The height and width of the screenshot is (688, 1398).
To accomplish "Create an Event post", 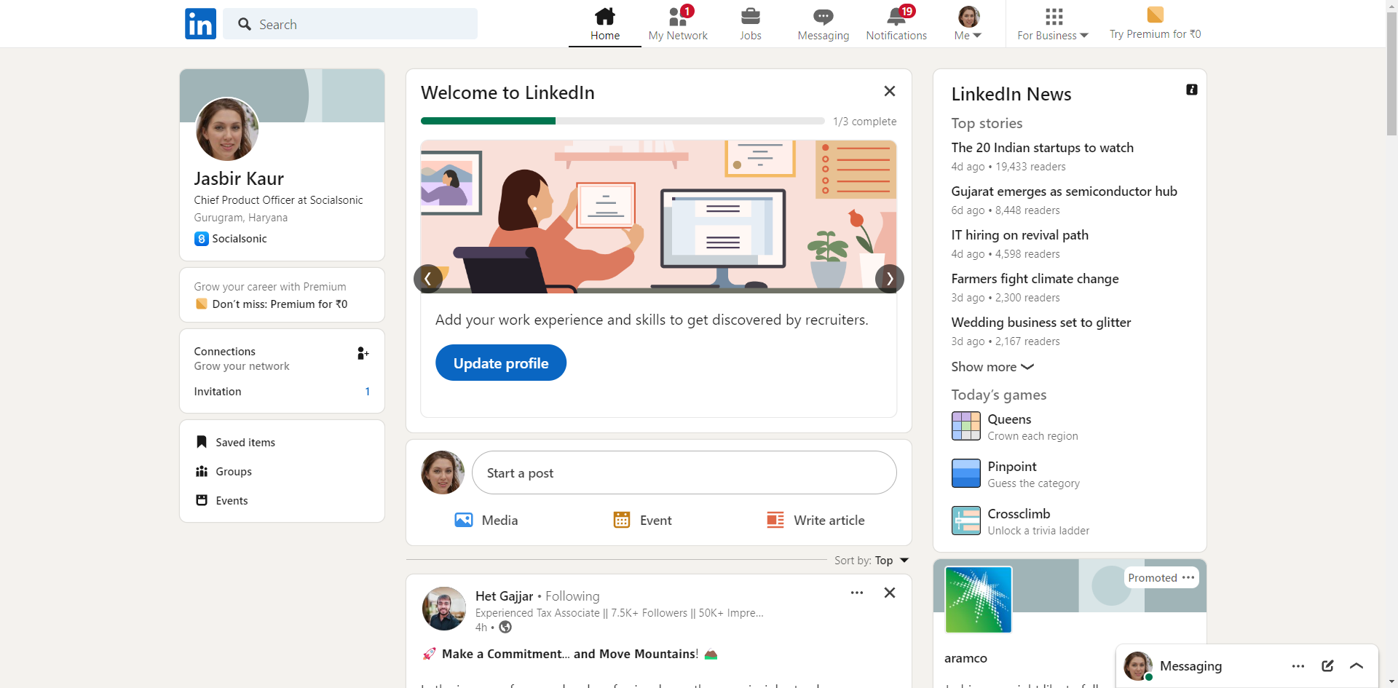I will pyautogui.click(x=642, y=520).
